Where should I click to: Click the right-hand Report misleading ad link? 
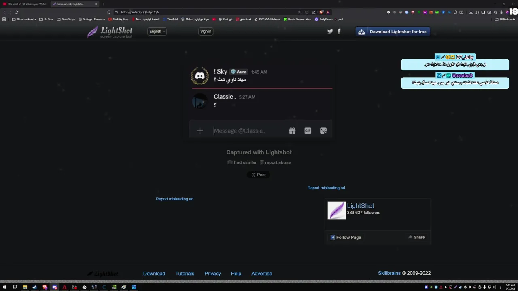tap(326, 188)
